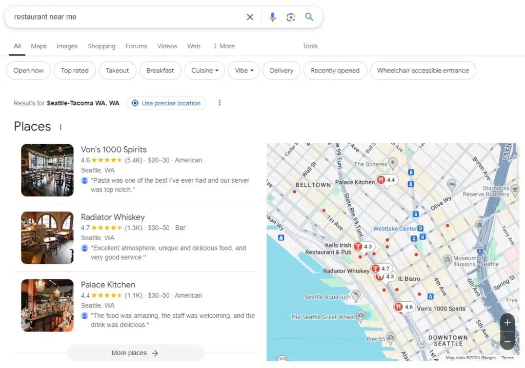Toggle the Delivery filter chip
Viewport: 525px width, 368px height.
(281, 70)
